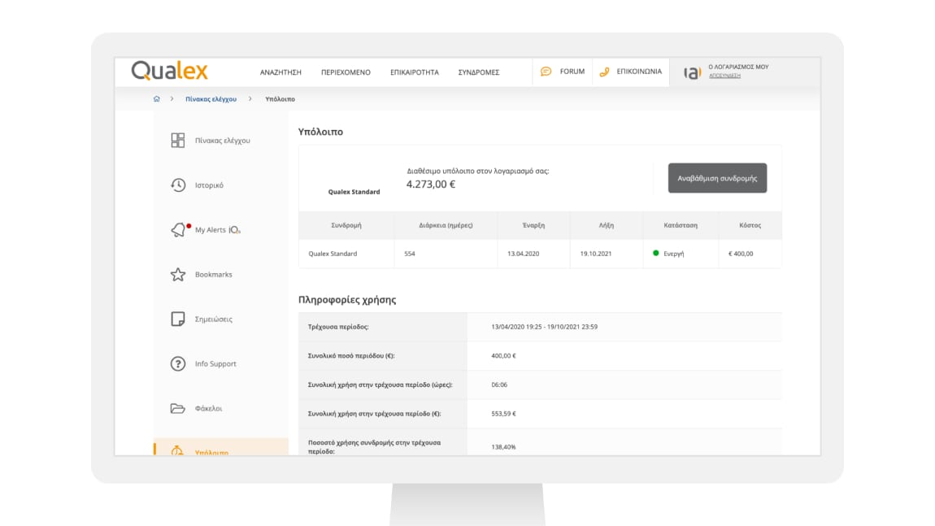This screenshot has width=935, height=526.
Task: Open Σημειώσεις in sidebar
Action: [214, 319]
